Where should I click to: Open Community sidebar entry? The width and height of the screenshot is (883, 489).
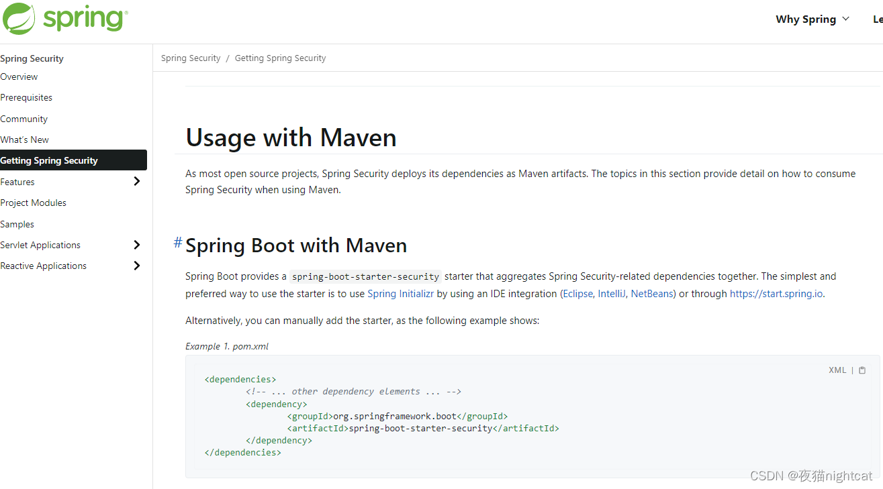click(x=24, y=119)
